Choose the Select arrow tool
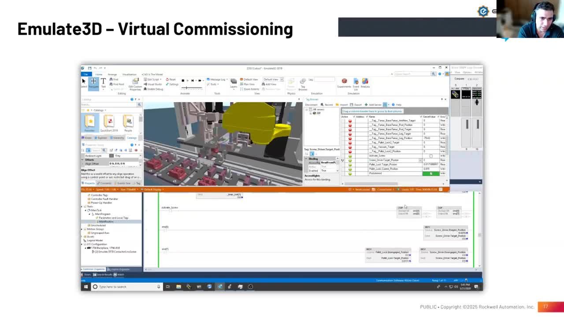Image resolution: width=564 pixels, height=317 pixels. (x=84, y=83)
